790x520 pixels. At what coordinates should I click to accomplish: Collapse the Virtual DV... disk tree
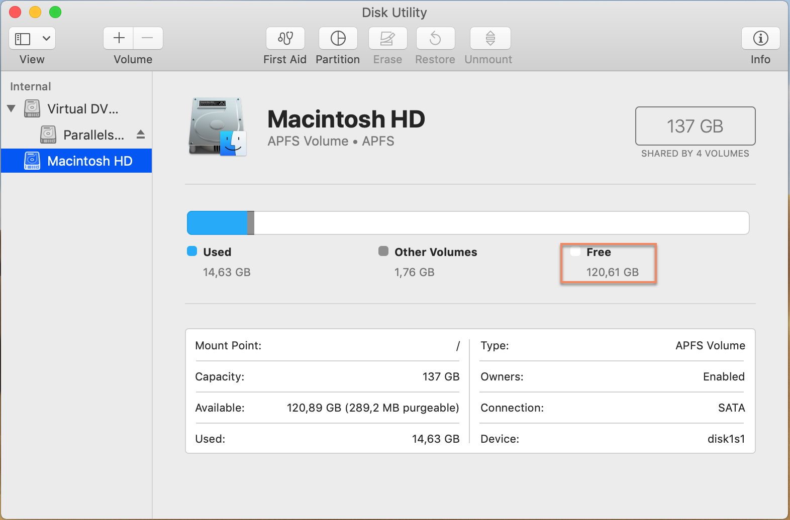pos(12,108)
